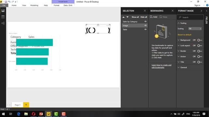The height and width of the screenshot is (117, 209).
Task: Close the Bookmarks pane
Action: [x=173, y=11]
